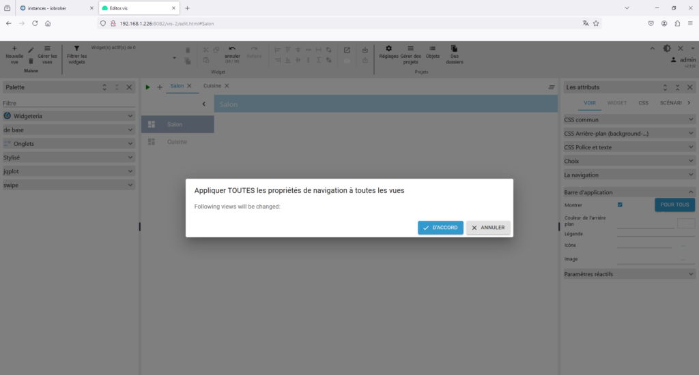699x375 pixels.
Task: Expand all attribute groups
Action: tap(665, 87)
